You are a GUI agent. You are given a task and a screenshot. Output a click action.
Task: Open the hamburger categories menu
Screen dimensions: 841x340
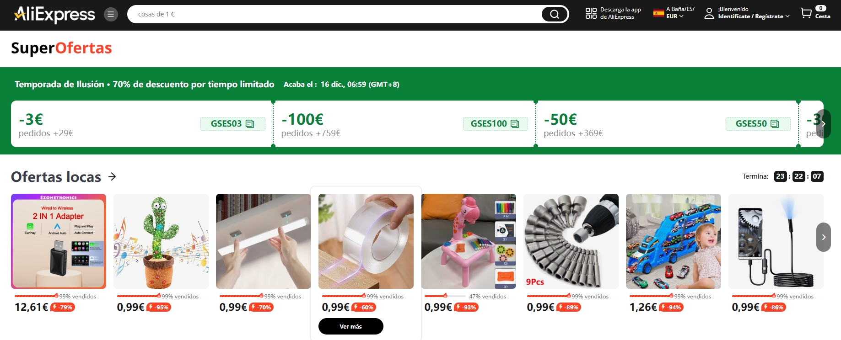(x=111, y=15)
